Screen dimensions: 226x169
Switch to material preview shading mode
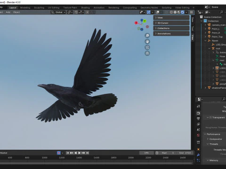coord(179,12)
